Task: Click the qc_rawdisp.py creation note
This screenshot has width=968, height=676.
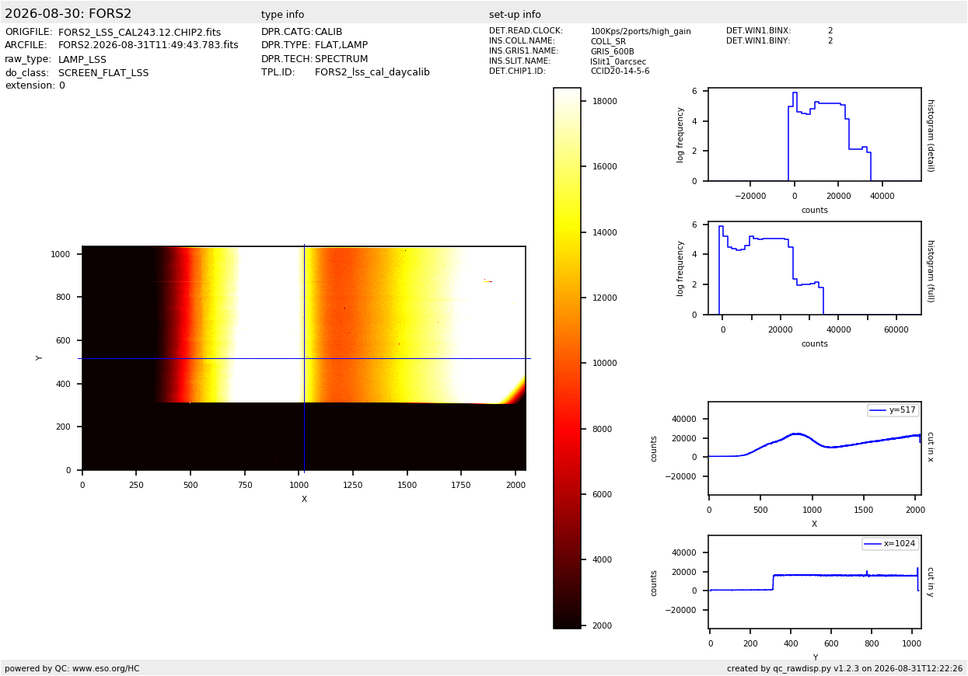Action: click(844, 668)
